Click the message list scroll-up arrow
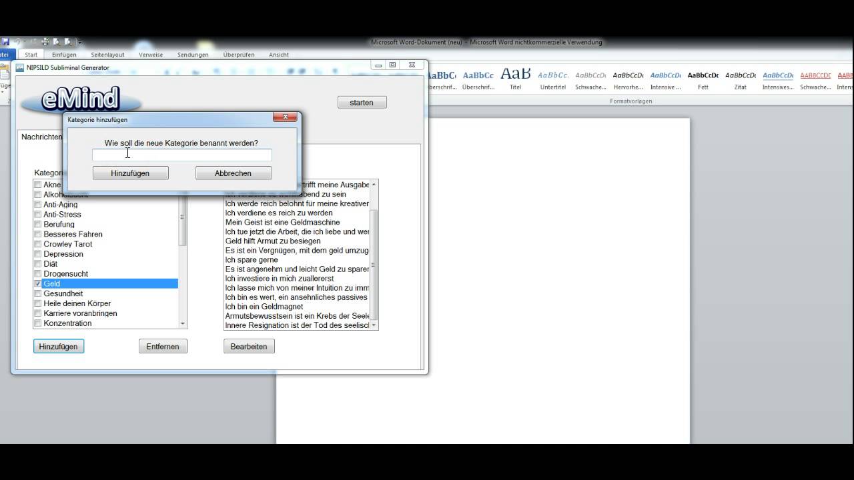854x480 pixels. pos(374,184)
